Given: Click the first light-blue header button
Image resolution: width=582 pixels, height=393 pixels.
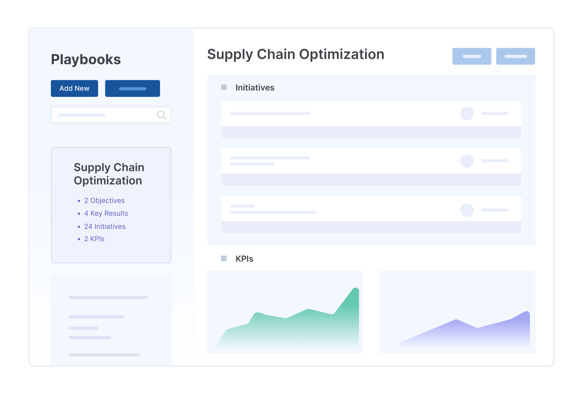Looking at the screenshot, I should pos(472,56).
